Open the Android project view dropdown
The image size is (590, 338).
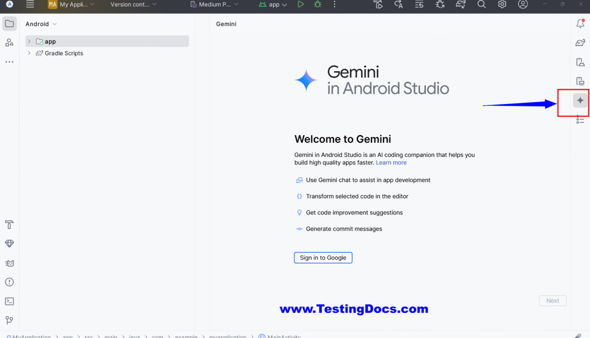tap(41, 24)
